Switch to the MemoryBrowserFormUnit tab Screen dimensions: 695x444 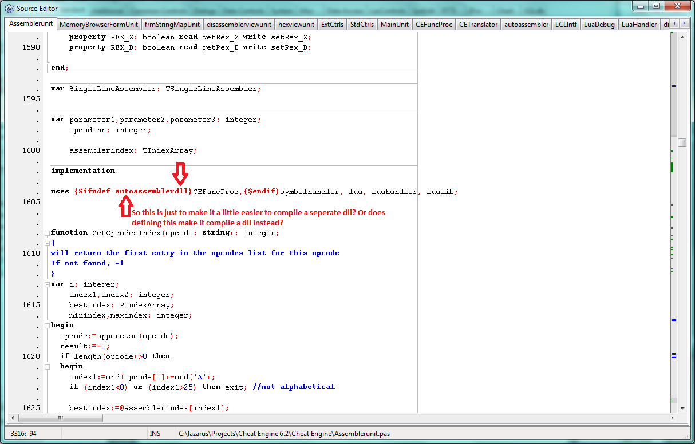(x=98, y=25)
